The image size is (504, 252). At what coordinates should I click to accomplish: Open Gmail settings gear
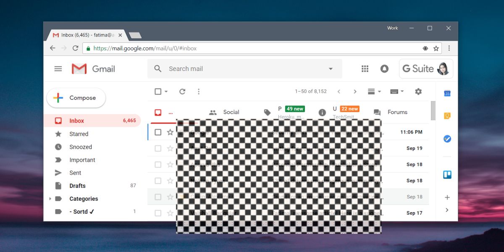(418, 92)
